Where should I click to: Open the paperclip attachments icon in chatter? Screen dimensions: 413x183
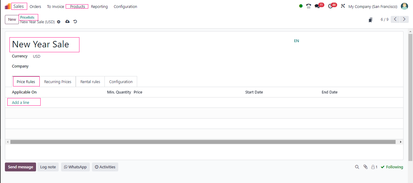pyautogui.click(x=365, y=167)
